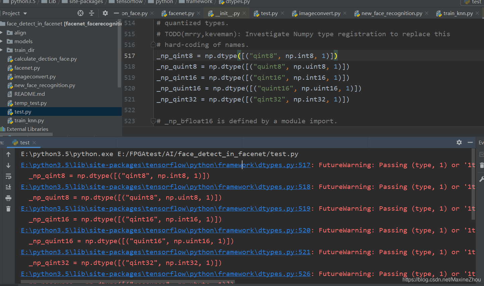Screen dimensions: 484x286
Task: Hide the run panel with minus icon
Action: pyautogui.click(x=470, y=142)
